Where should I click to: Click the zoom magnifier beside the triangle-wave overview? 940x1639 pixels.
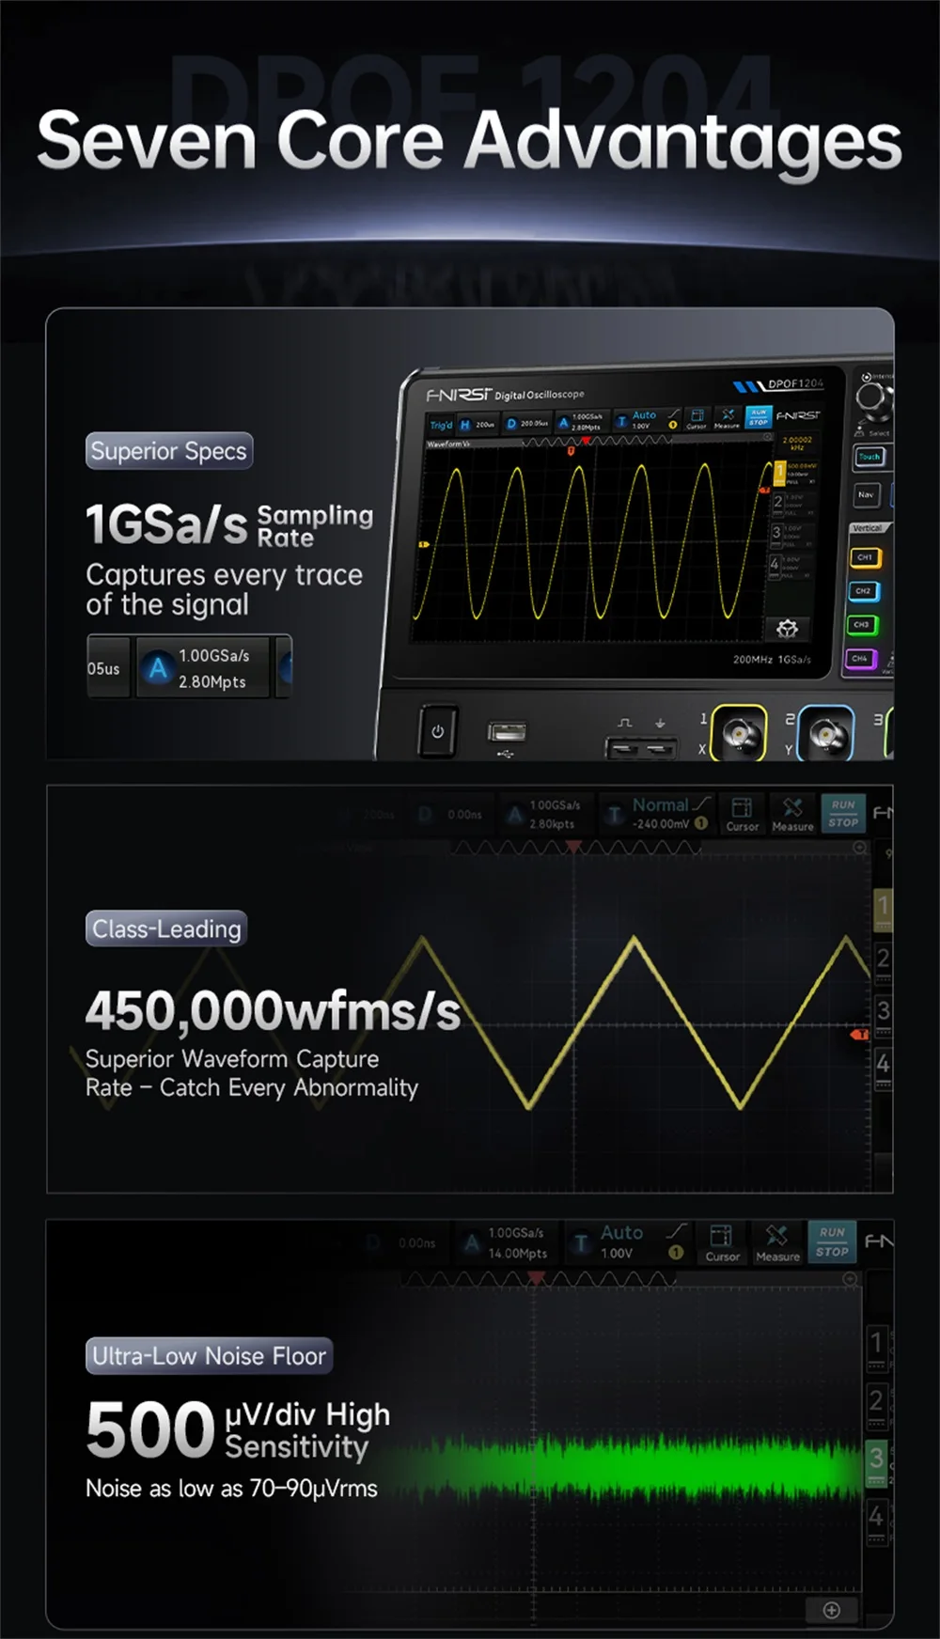[x=859, y=848]
